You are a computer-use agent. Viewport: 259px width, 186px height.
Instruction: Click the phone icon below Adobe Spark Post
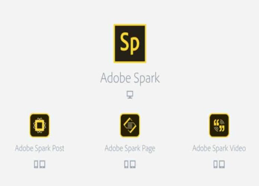pyautogui.click(x=36, y=164)
